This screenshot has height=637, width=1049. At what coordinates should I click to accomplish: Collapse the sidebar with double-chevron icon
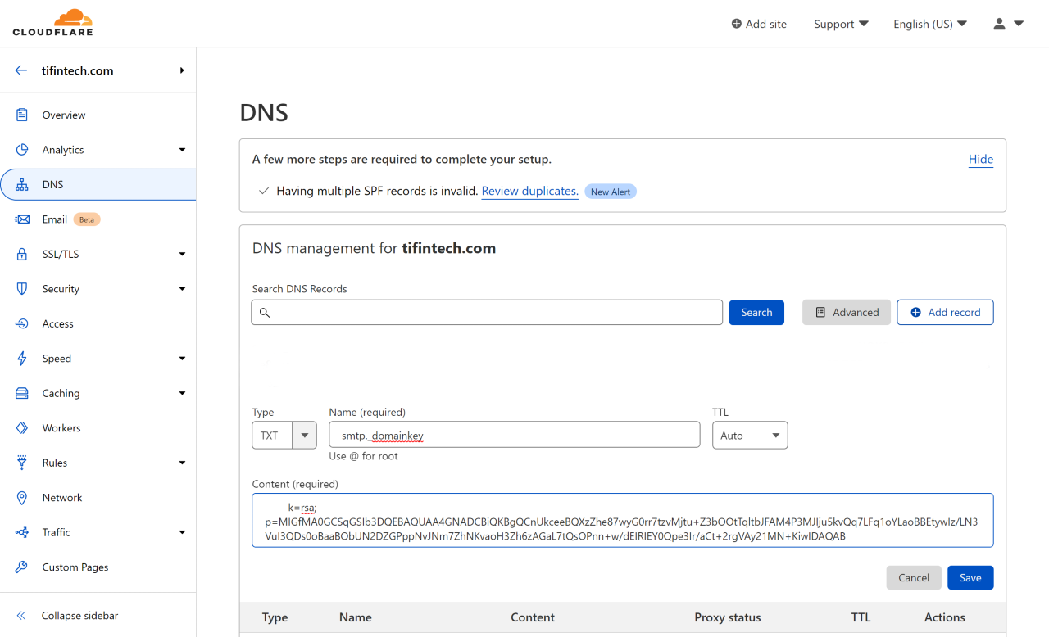click(x=22, y=616)
